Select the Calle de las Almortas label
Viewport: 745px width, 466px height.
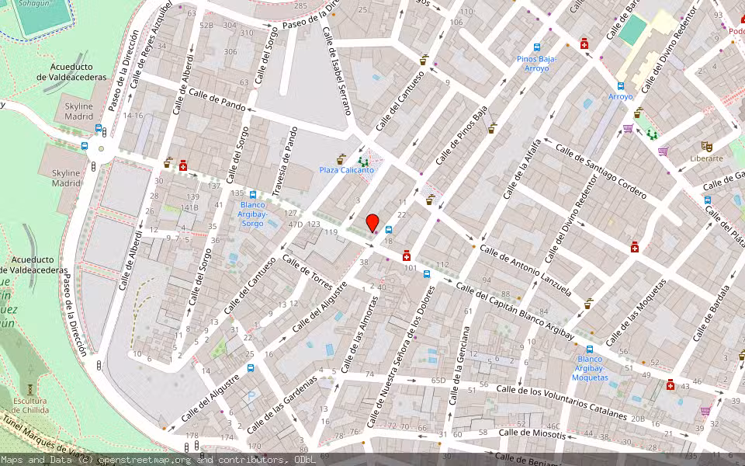point(359,335)
